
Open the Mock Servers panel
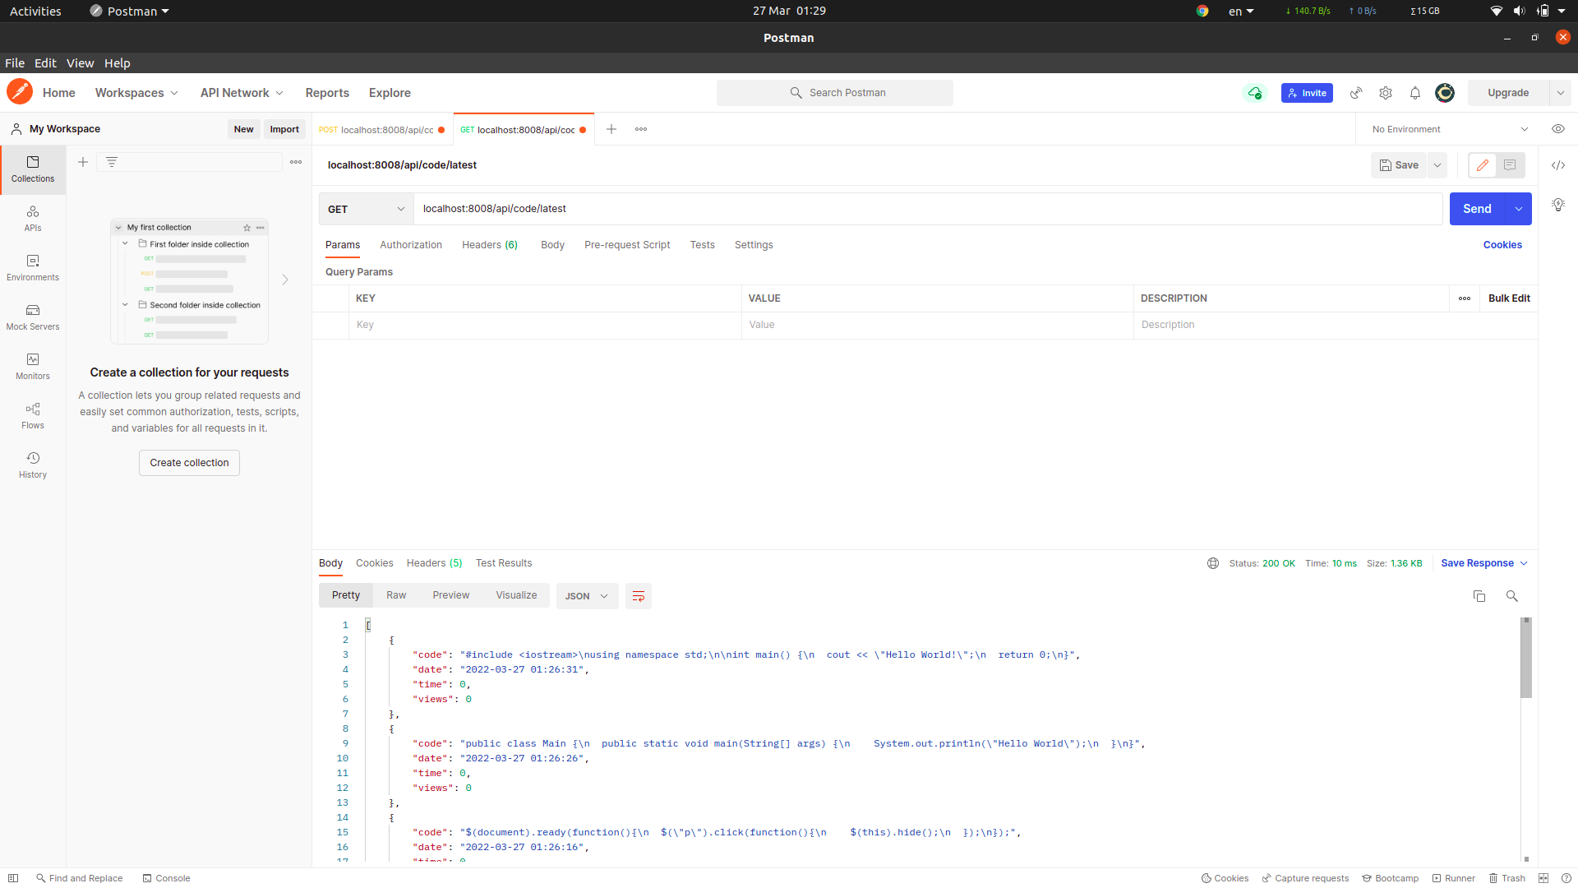pos(33,317)
